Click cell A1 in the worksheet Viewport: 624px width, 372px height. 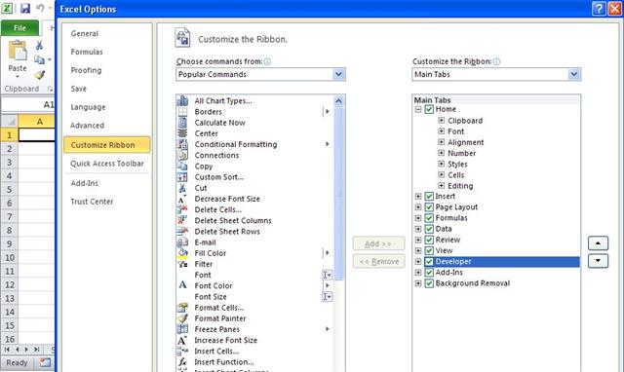[x=36, y=135]
